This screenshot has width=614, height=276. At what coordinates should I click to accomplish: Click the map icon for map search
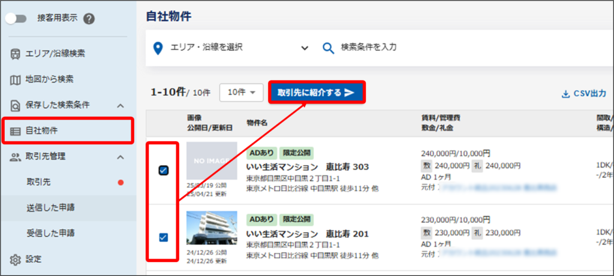[16, 79]
